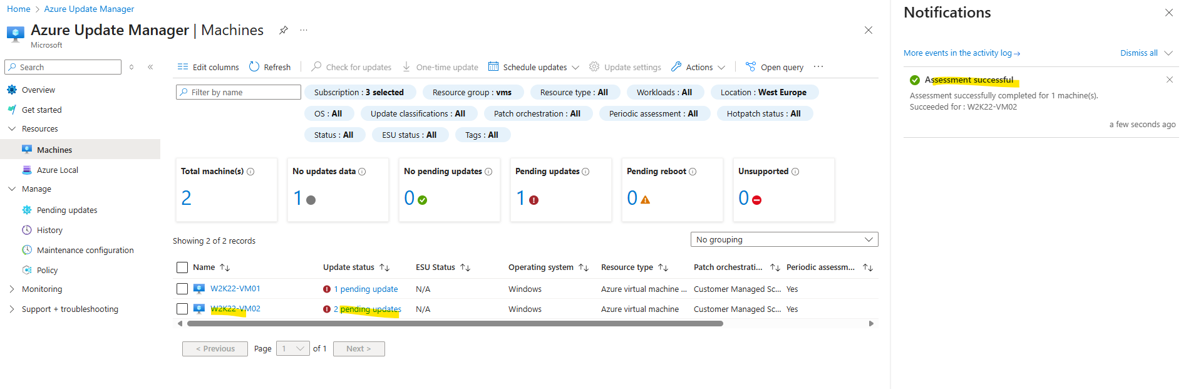This screenshot has height=389, width=1186.
Task: Open the ellipsis menu beside the page title
Action: [x=304, y=30]
